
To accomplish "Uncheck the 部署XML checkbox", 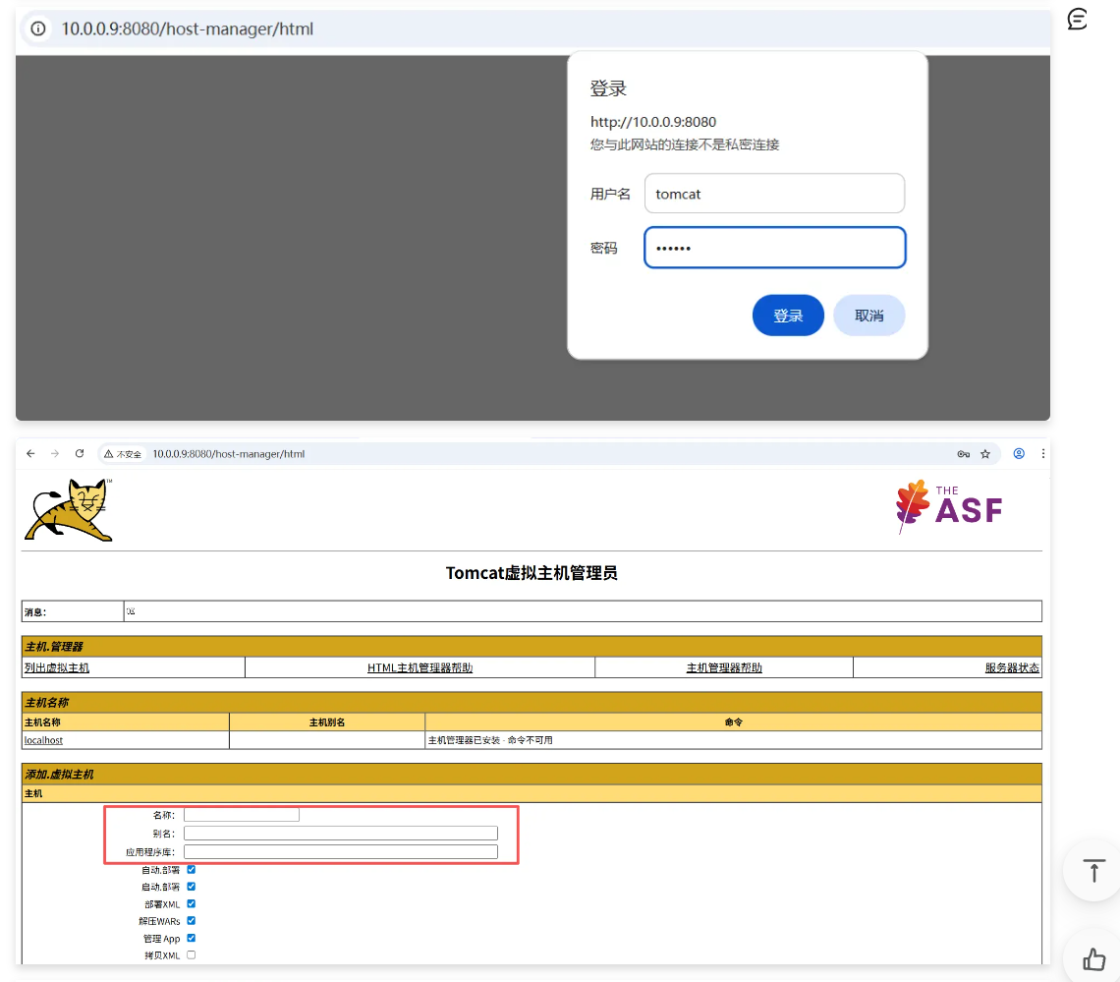I will pyautogui.click(x=192, y=903).
